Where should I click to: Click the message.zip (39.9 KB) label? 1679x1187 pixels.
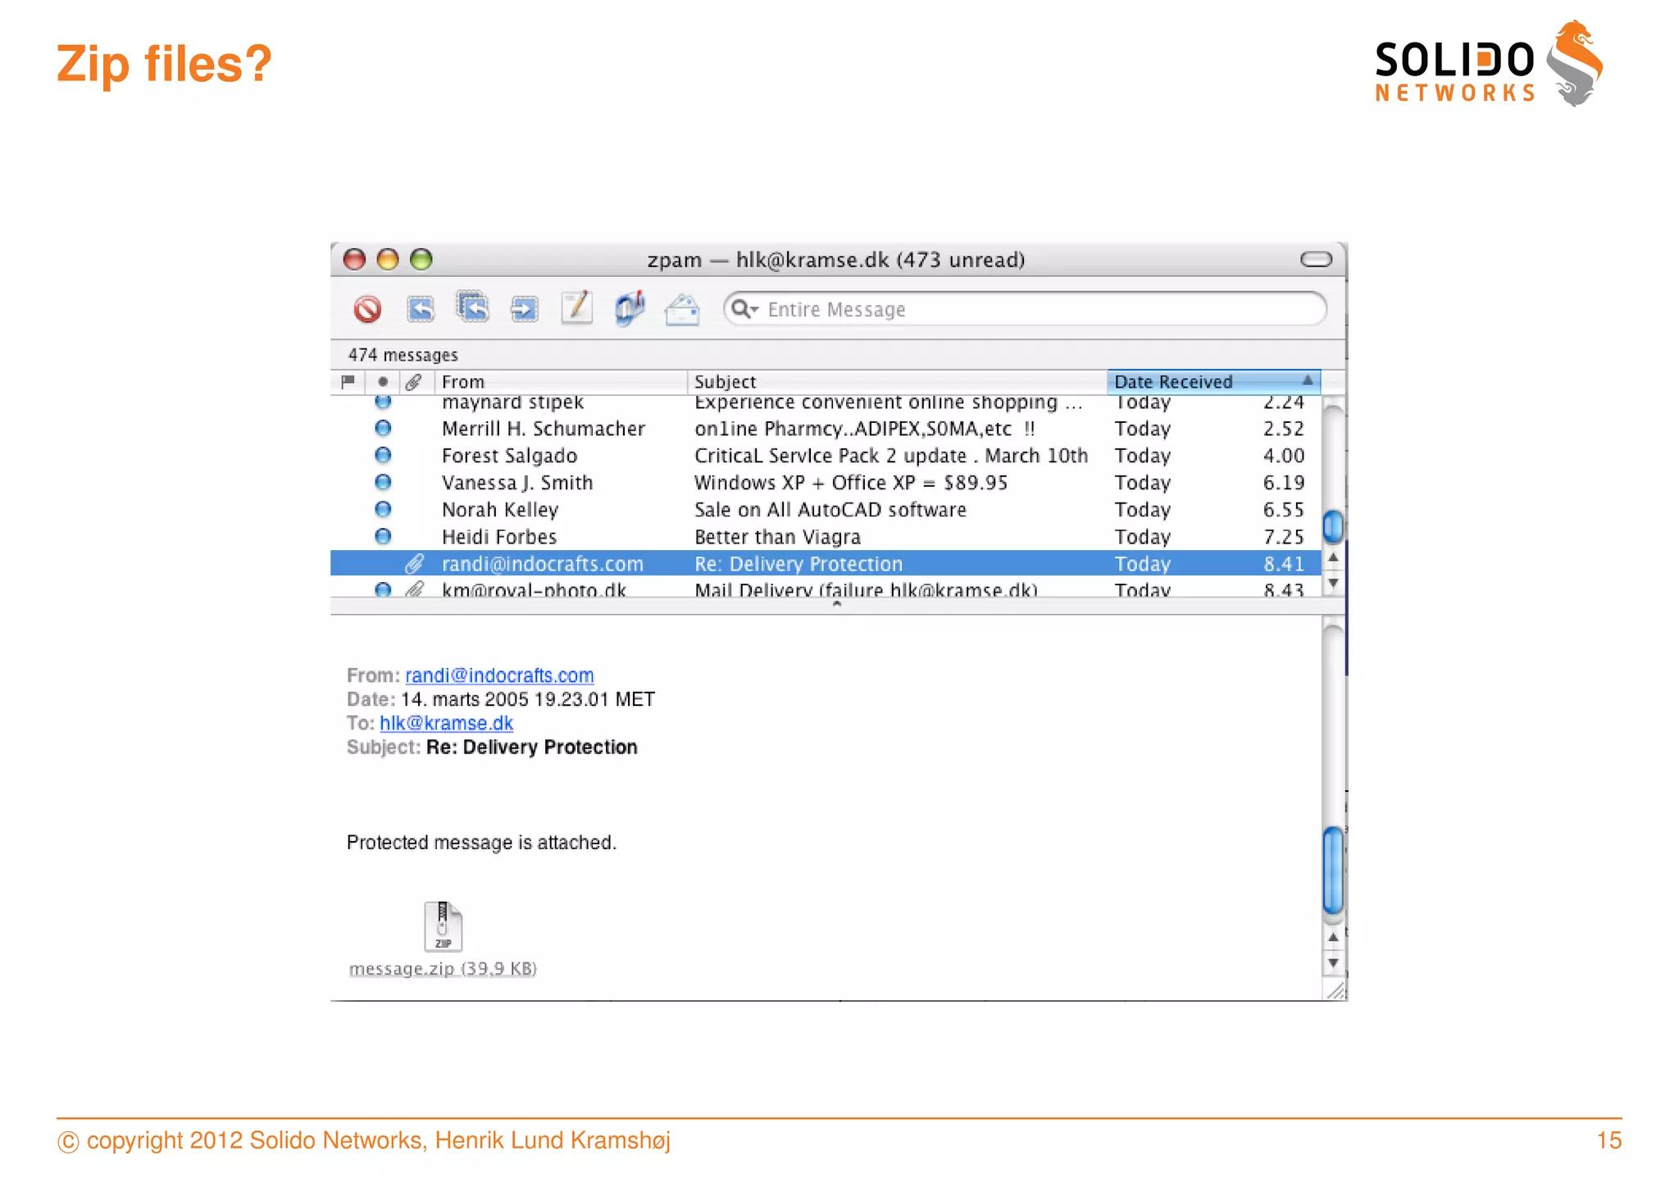tap(443, 969)
